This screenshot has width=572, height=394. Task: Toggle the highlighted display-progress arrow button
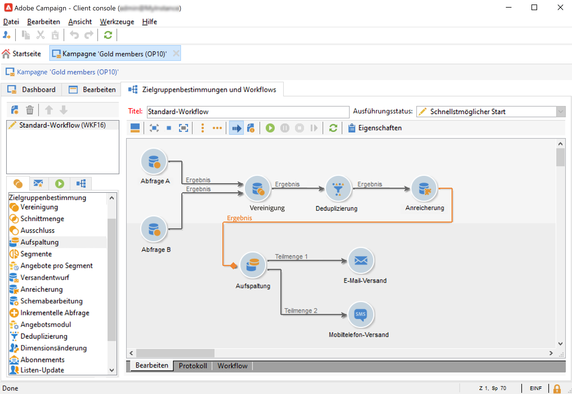click(x=236, y=128)
